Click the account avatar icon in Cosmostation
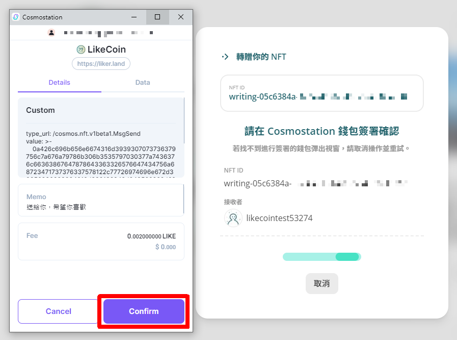Viewport: 457px width, 340px height. [x=51, y=33]
